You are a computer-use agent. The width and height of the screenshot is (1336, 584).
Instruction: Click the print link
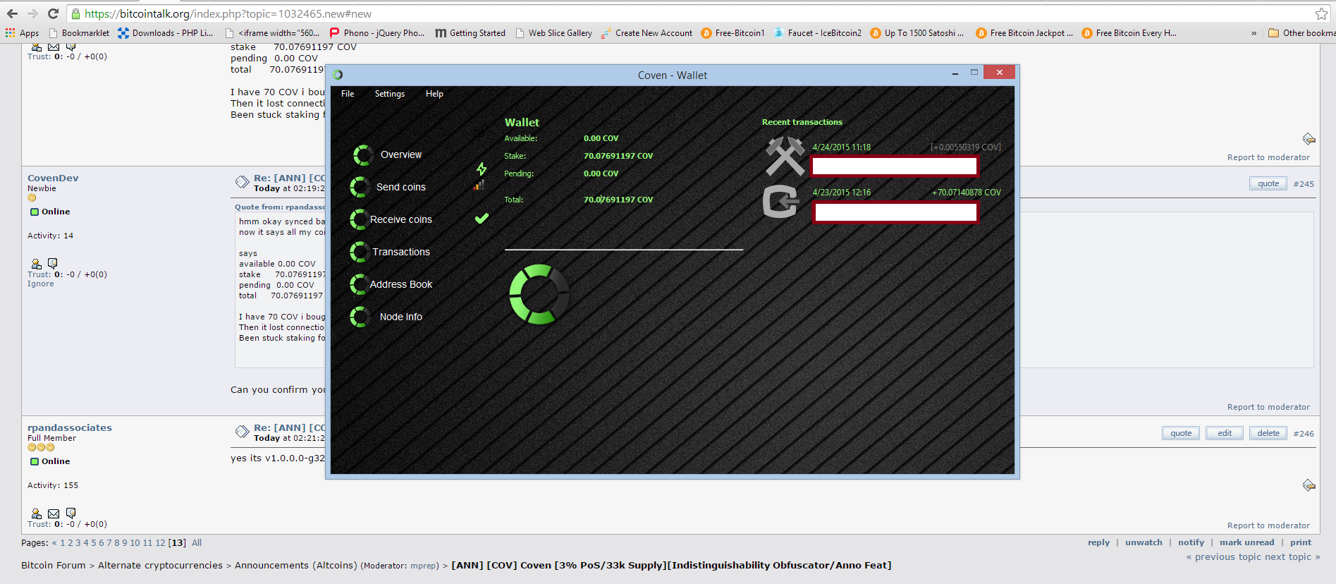pos(1301,542)
